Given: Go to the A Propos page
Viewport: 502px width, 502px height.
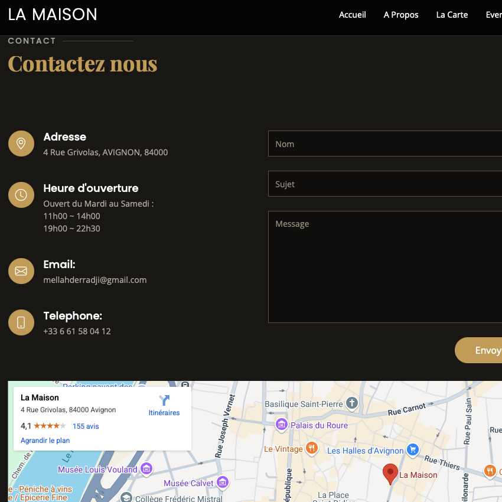Looking at the screenshot, I should 401,15.
